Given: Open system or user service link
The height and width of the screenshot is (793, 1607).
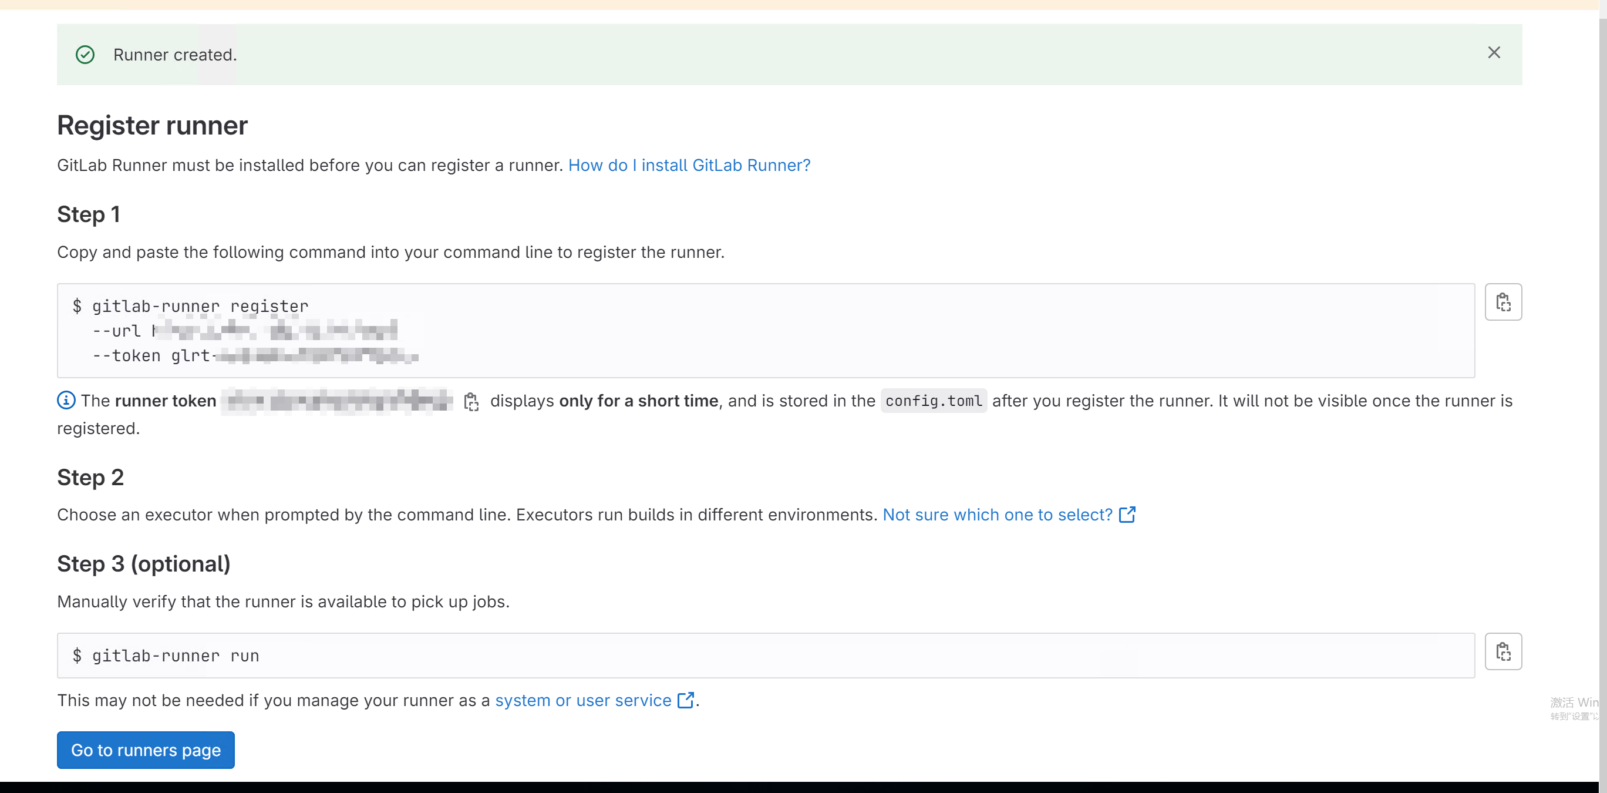Looking at the screenshot, I should (x=582, y=700).
